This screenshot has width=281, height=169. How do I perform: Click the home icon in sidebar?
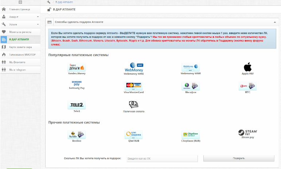coord(4,9)
